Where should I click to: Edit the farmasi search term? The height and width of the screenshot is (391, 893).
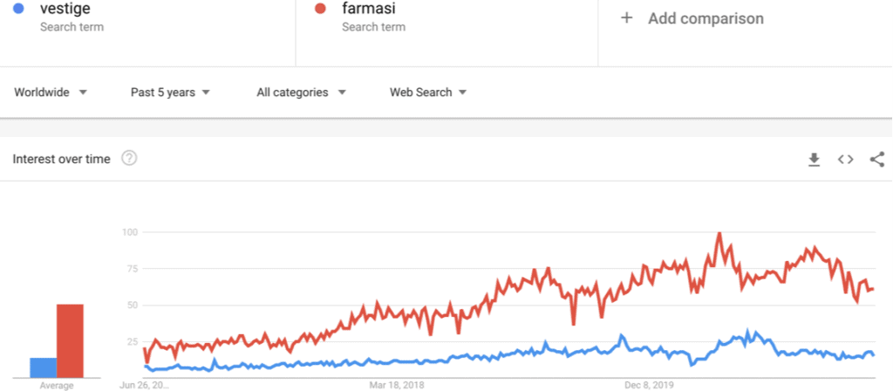(x=369, y=9)
